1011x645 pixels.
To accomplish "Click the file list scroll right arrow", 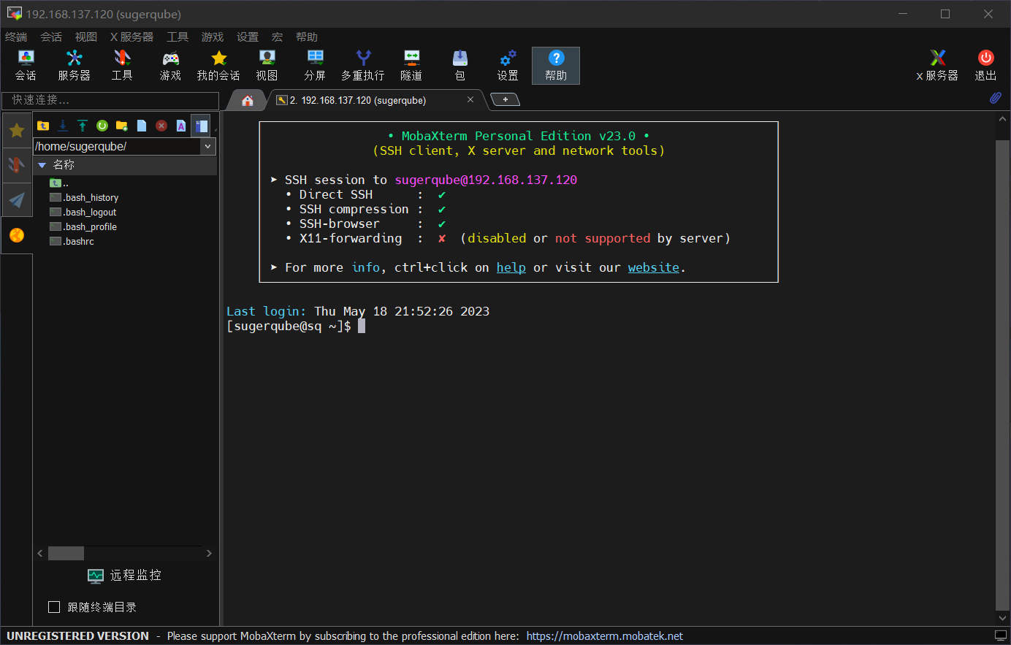I will (x=209, y=553).
